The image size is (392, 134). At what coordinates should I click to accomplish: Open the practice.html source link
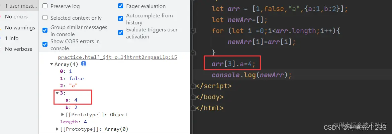pyautogui.click(x=117, y=57)
